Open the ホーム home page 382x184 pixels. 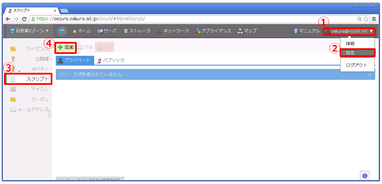(x=81, y=31)
